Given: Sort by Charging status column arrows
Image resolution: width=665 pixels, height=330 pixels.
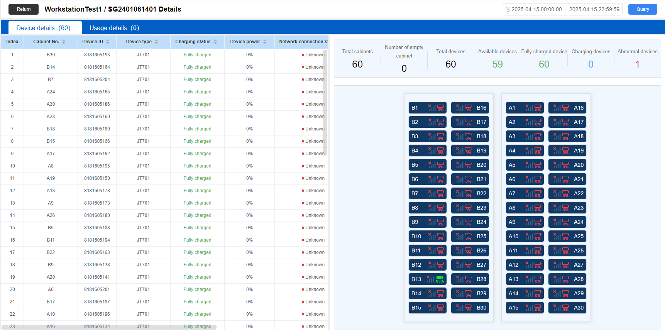Looking at the screenshot, I should pyautogui.click(x=215, y=42).
